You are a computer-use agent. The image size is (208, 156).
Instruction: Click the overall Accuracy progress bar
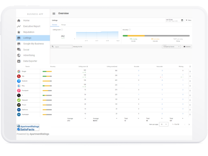point(156,35)
